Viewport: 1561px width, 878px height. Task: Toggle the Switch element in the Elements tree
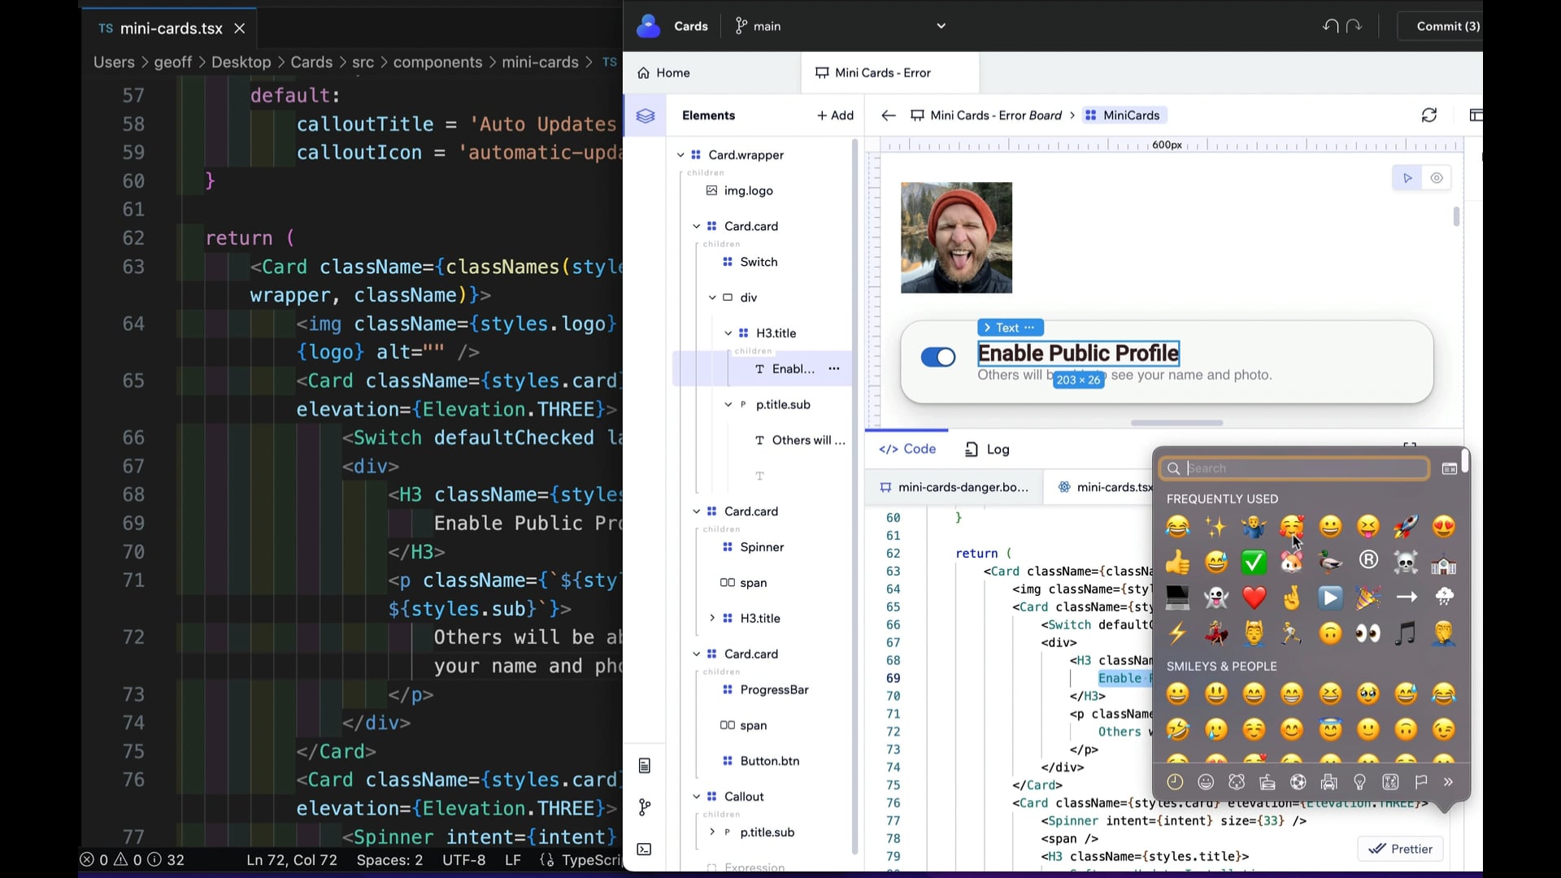758,262
